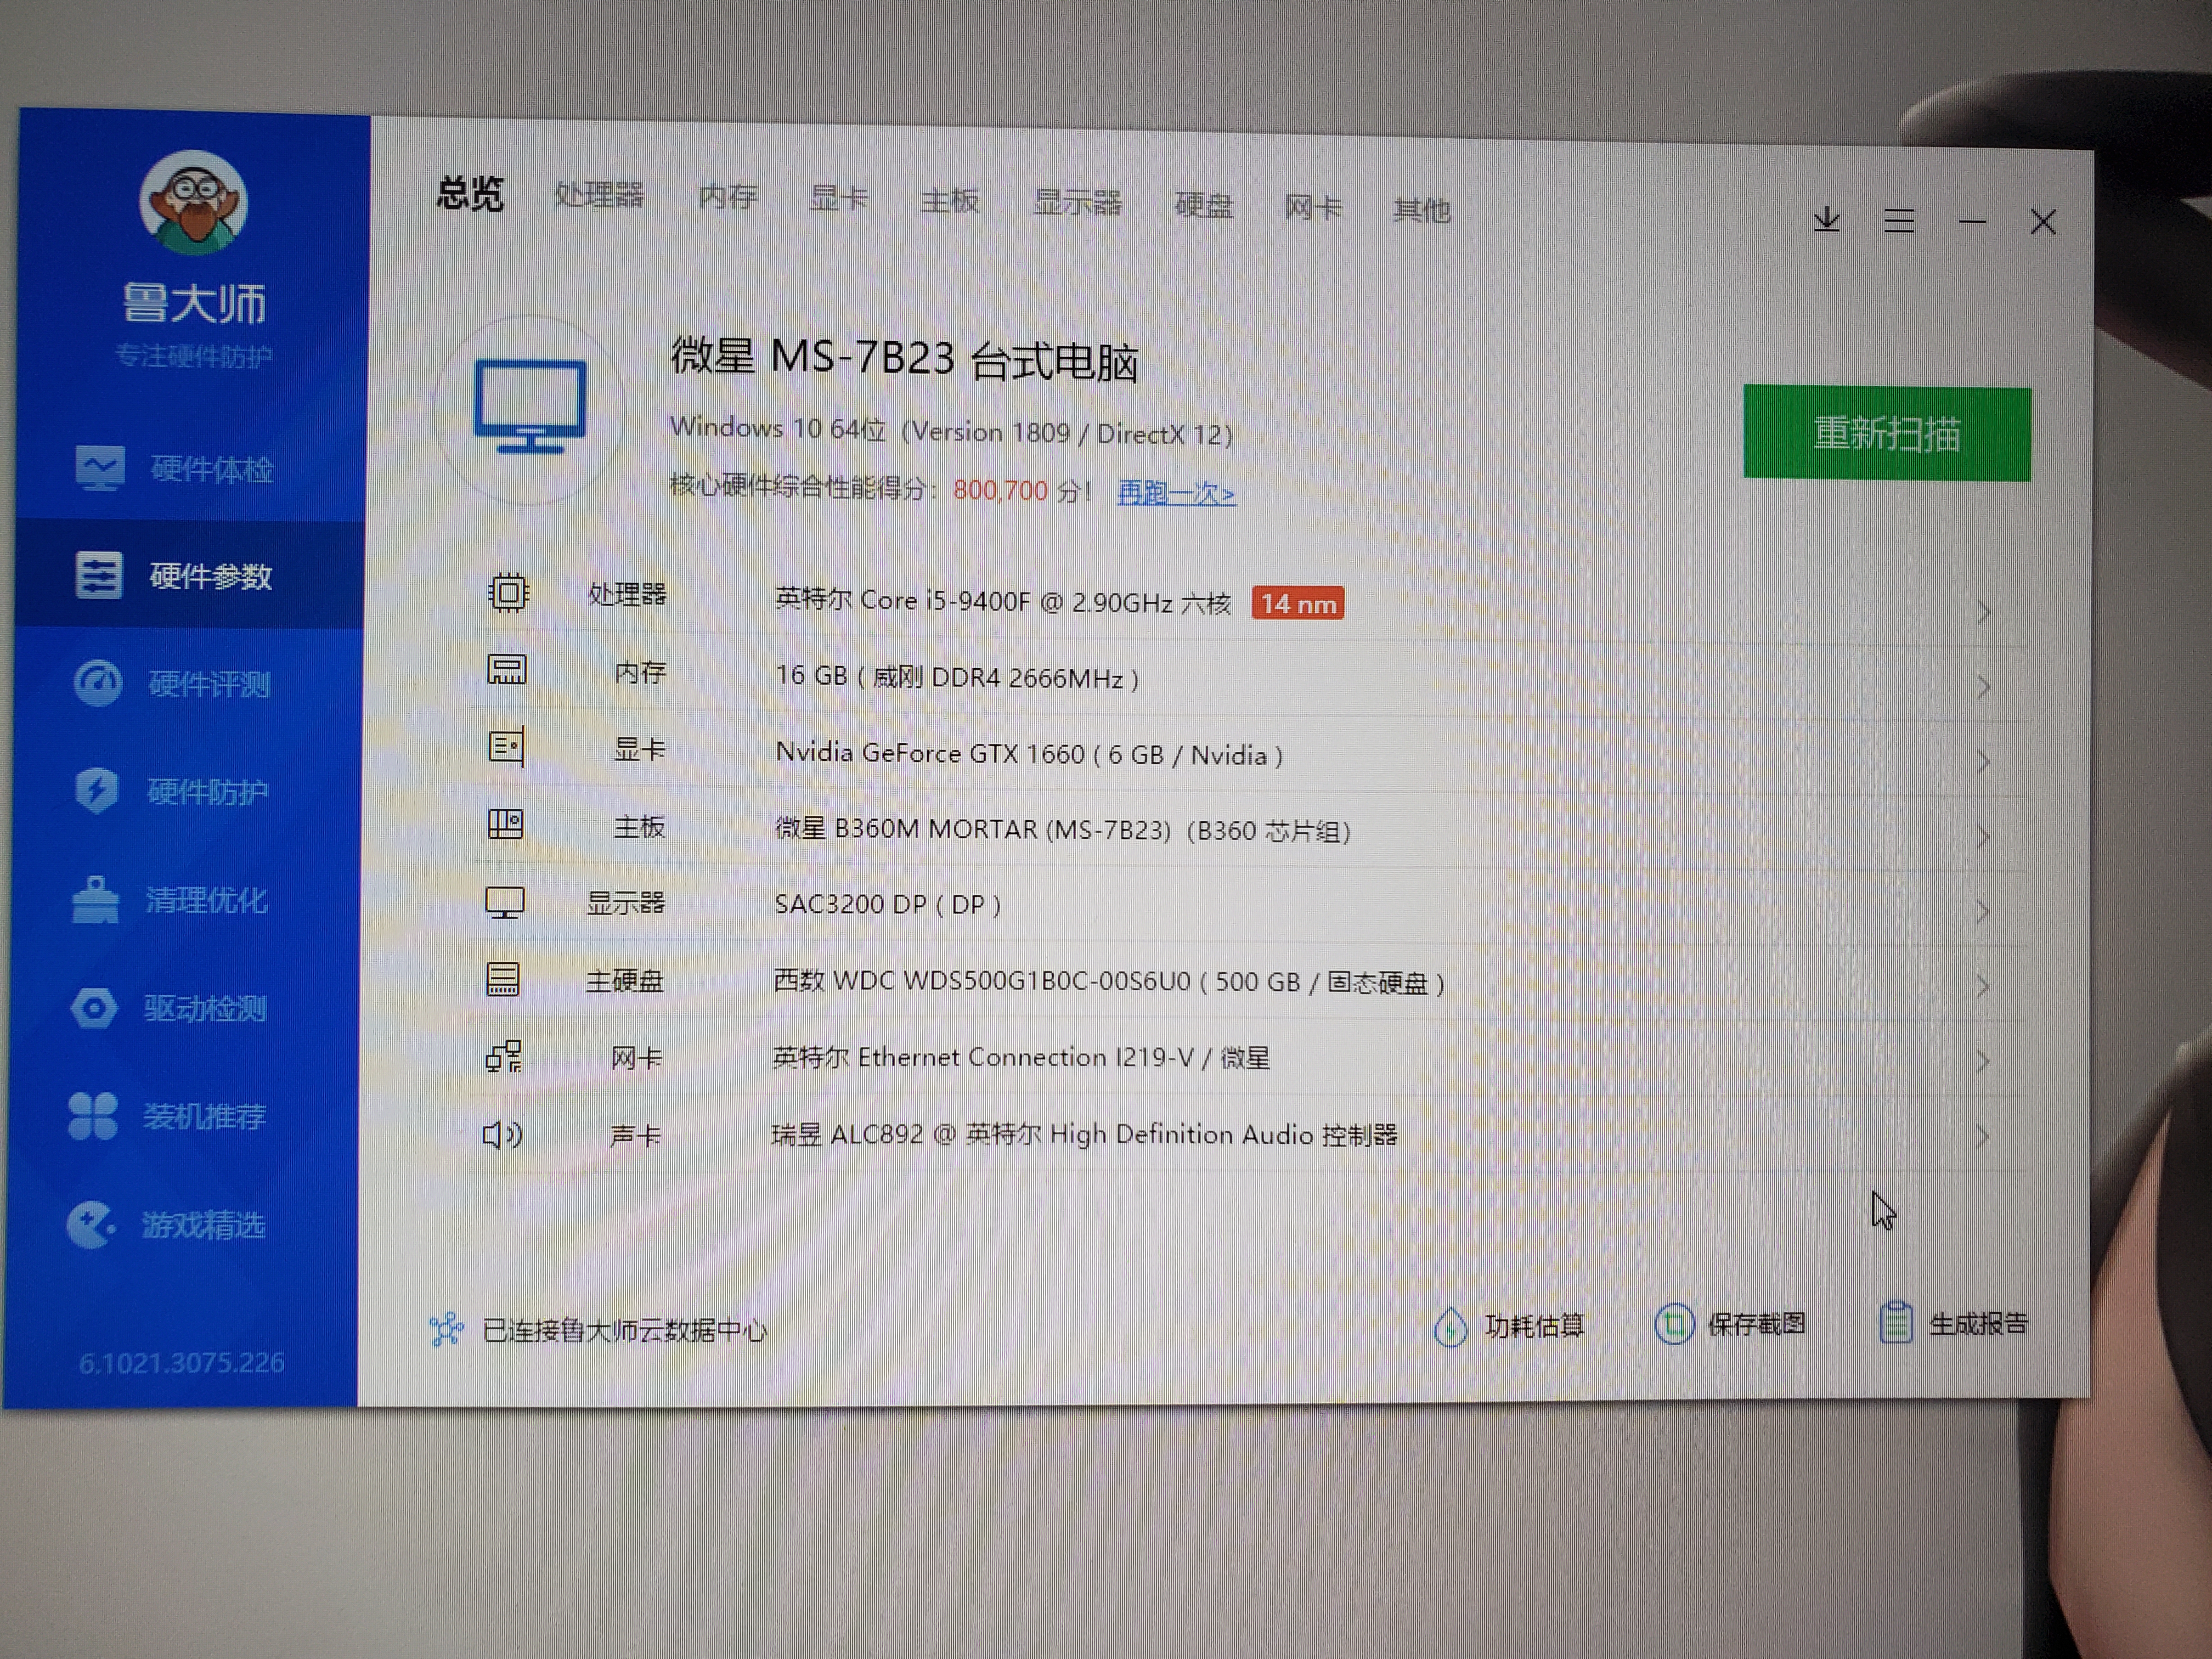Click the 保存截图 save screenshot label
The width and height of the screenshot is (2212, 1659).
(1756, 1324)
